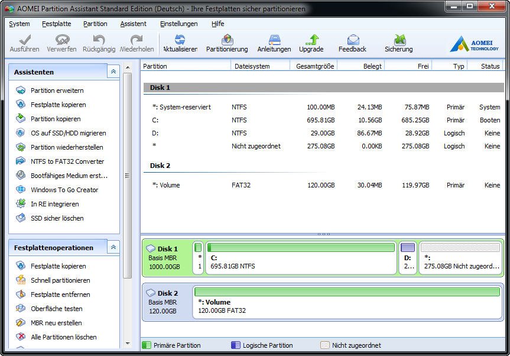This screenshot has width=510, height=356.
Task: Click the Belegt column header
Action: point(361,66)
